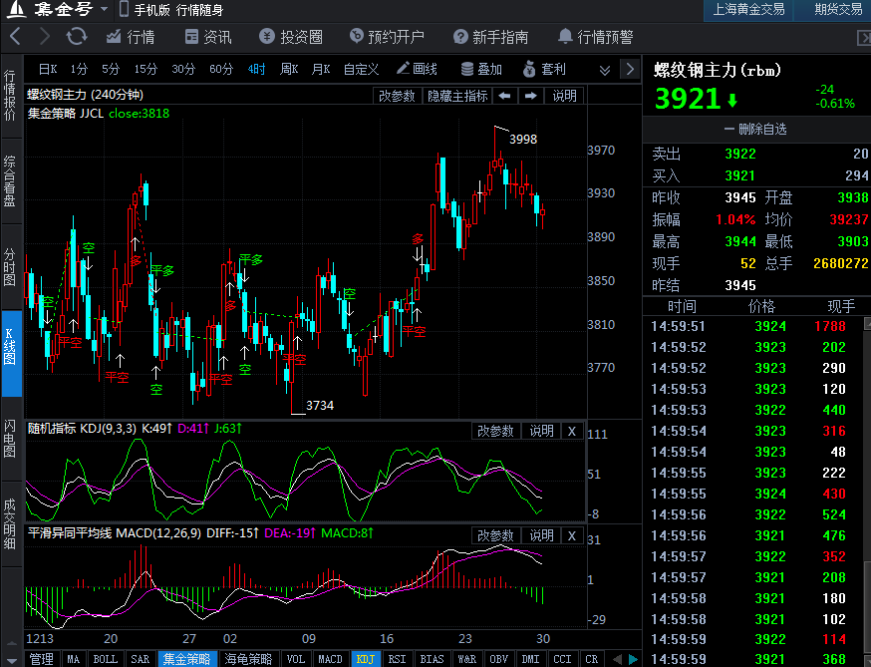The width and height of the screenshot is (871, 667).
Task: Open the 套利 arbitrage tool
Action: [x=544, y=69]
